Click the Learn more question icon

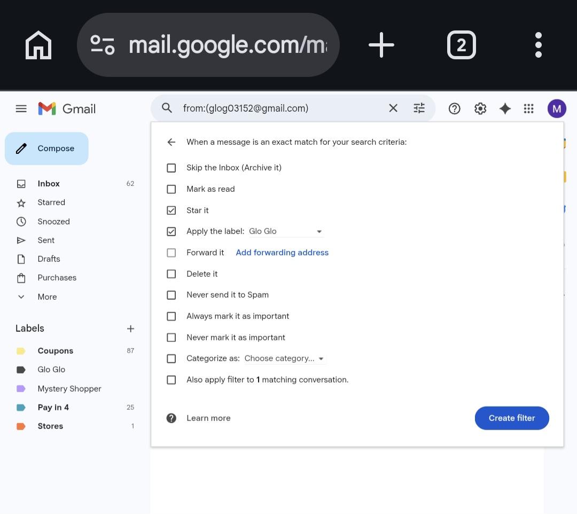pos(171,418)
